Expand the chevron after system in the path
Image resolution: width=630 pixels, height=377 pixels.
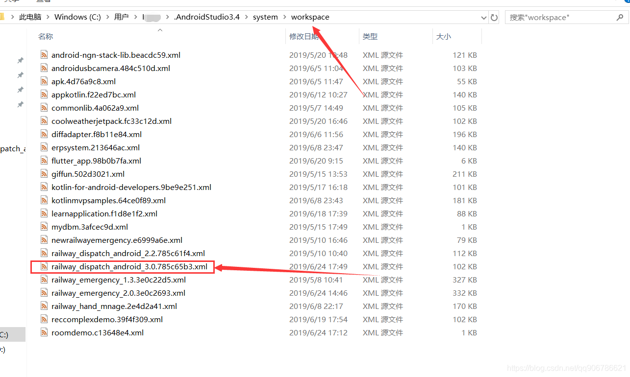click(284, 17)
